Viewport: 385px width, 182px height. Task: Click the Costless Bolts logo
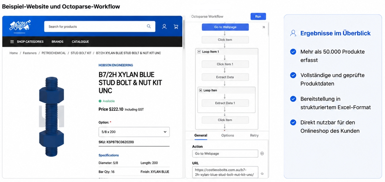(20, 26)
